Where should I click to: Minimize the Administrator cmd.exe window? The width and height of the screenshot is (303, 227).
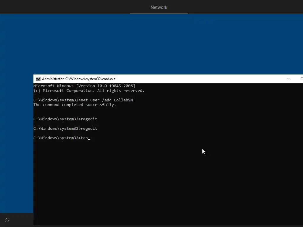click(x=289, y=79)
